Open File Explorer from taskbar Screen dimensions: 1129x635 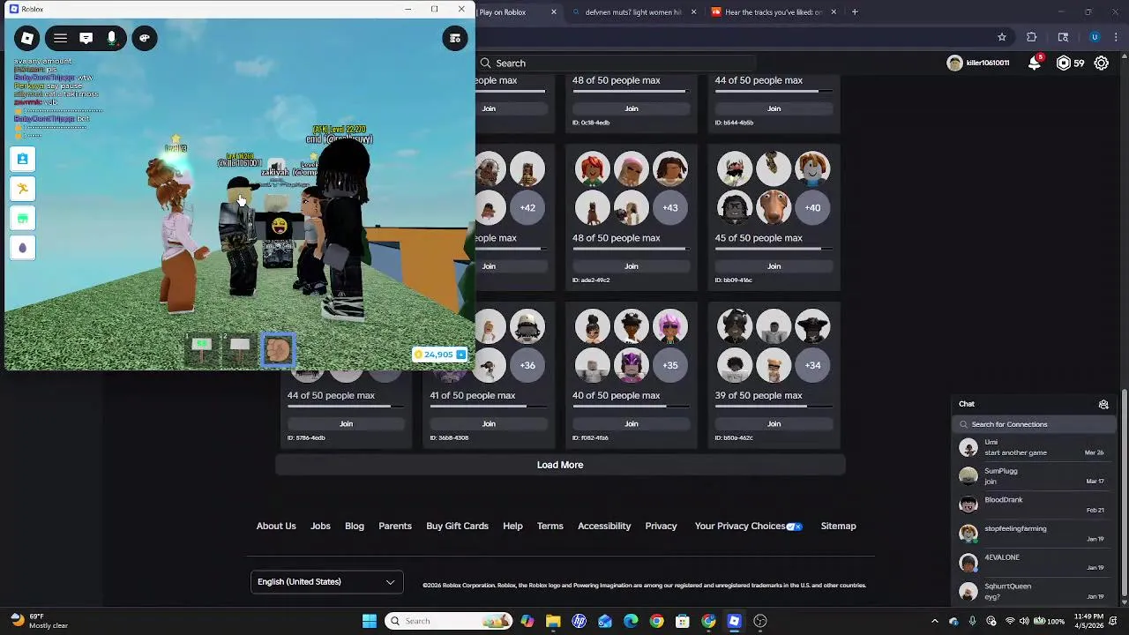[553, 621]
